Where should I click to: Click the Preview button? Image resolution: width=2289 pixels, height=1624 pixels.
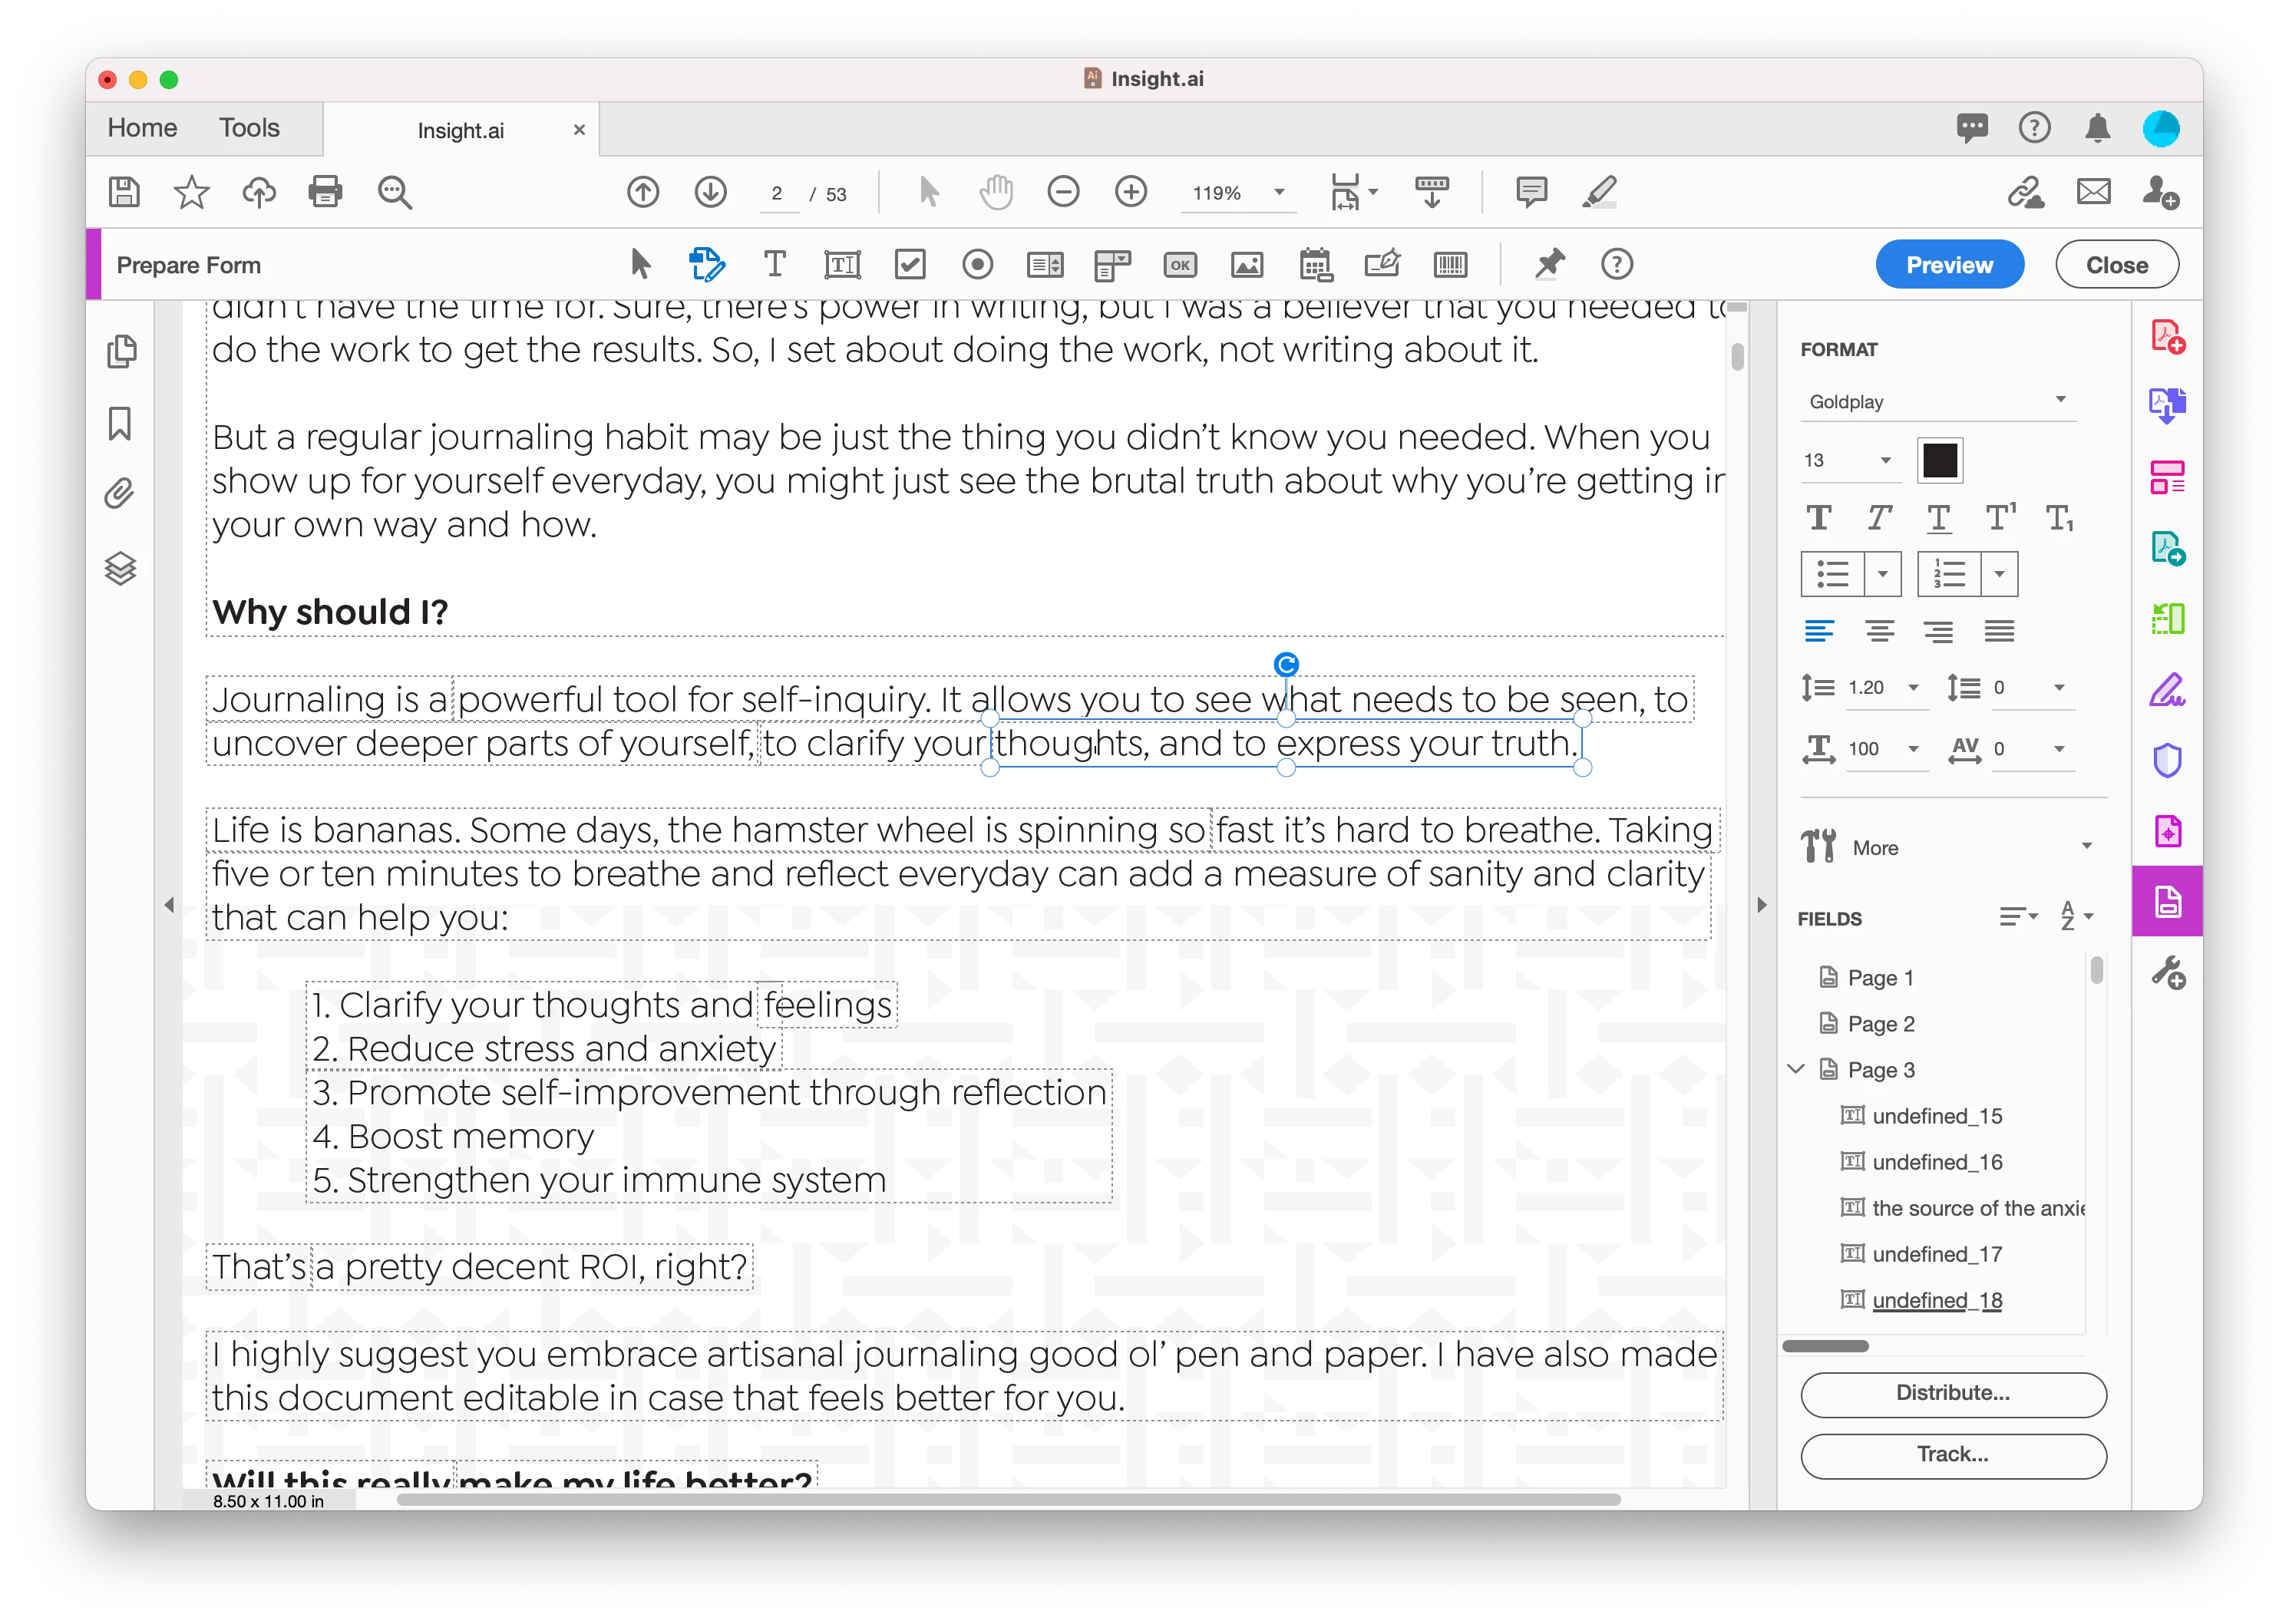(x=1948, y=265)
